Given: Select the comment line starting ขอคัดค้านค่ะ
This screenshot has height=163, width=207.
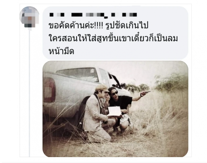Looking at the screenshot, I should [x=99, y=25].
